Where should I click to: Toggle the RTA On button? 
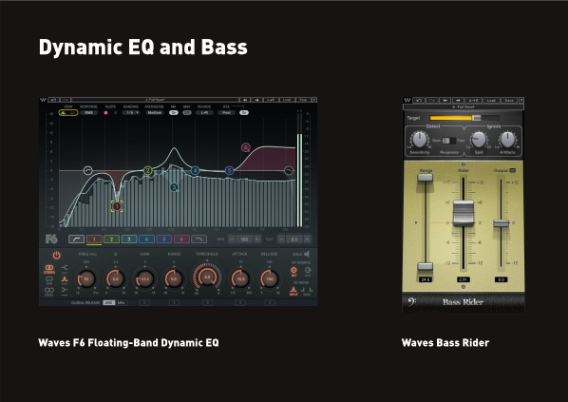point(244,113)
